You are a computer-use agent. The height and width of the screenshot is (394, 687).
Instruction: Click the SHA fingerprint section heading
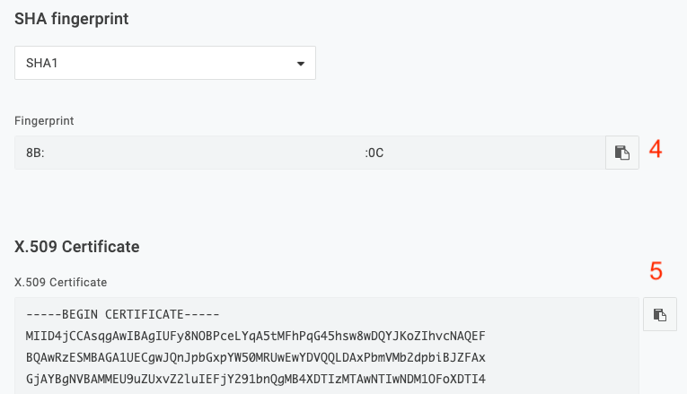(72, 19)
